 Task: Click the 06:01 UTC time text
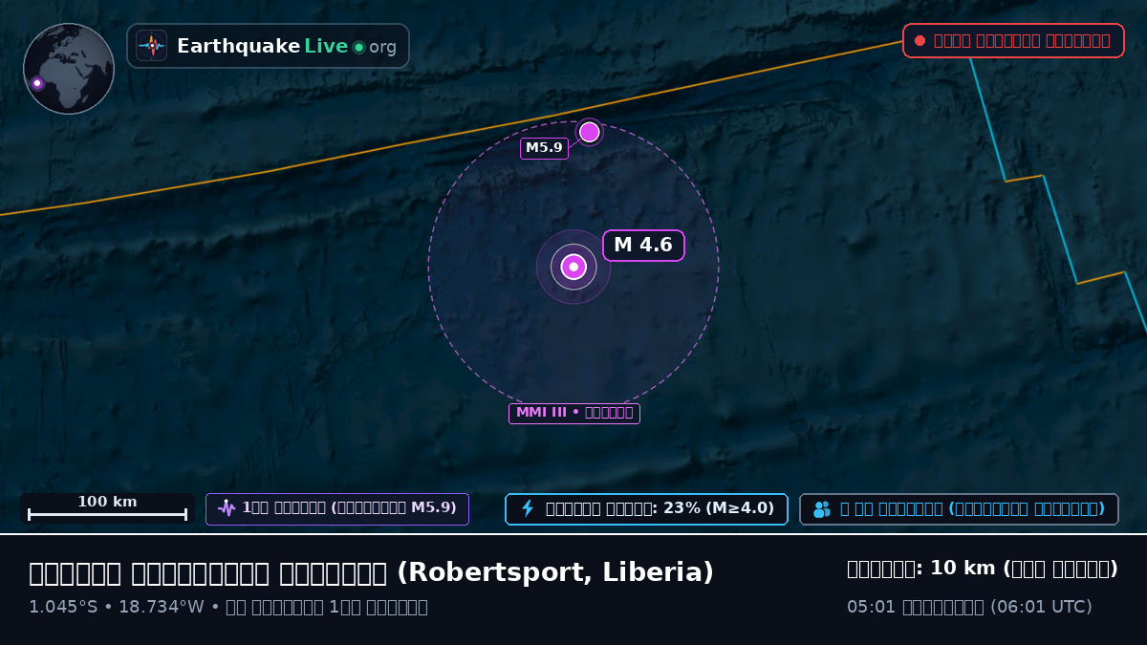click(x=969, y=607)
